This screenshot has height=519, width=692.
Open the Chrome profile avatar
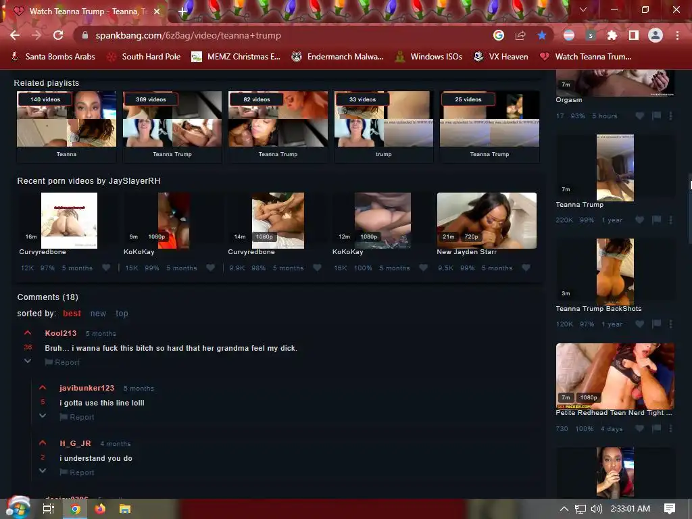(656, 35)
